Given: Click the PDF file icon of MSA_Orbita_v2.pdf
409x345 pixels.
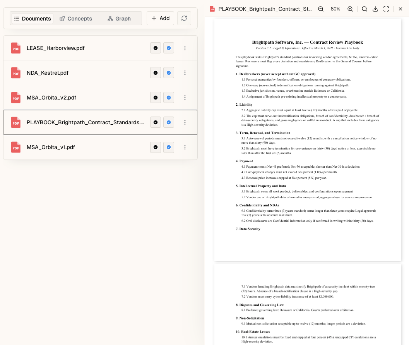Looking at the screenshot, I should [16, 98].
